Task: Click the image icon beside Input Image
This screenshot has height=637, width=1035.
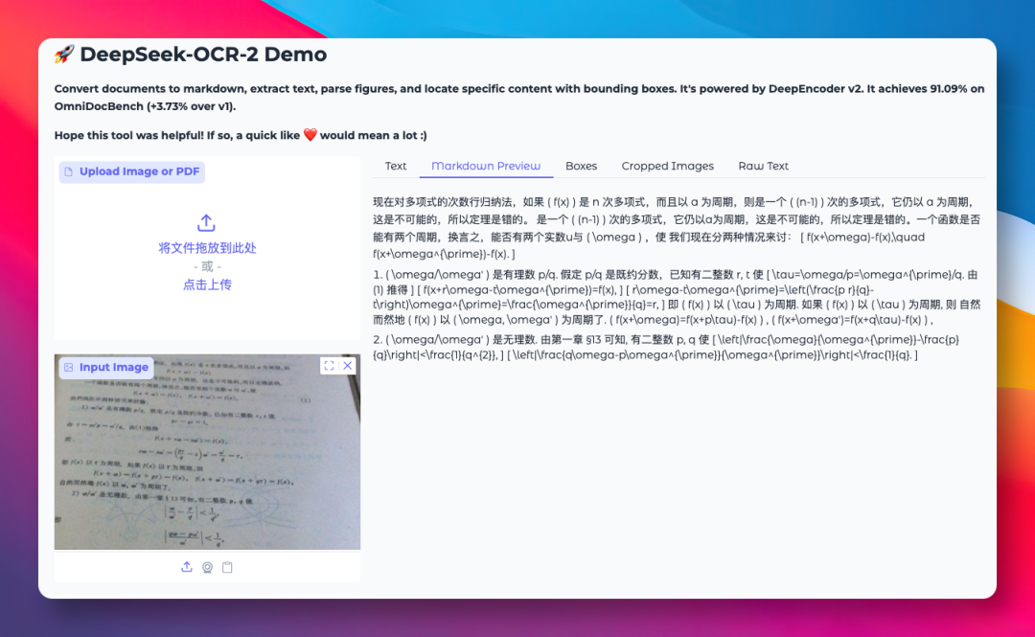Action: coord(69,367)
